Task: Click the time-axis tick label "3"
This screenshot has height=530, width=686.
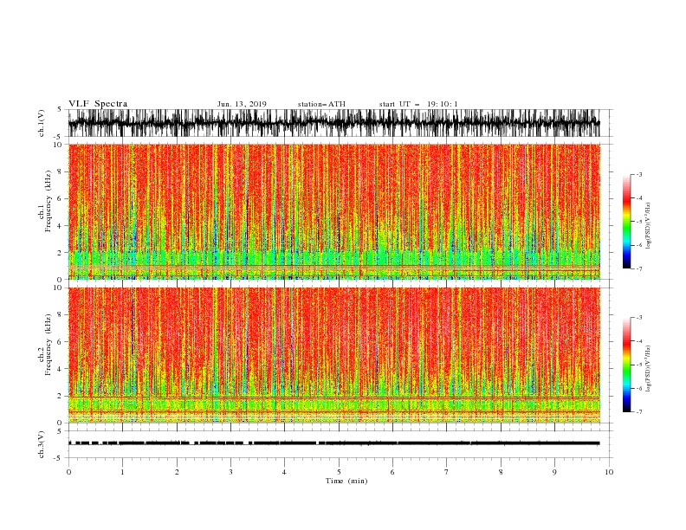Action: (x=230, y=472)
